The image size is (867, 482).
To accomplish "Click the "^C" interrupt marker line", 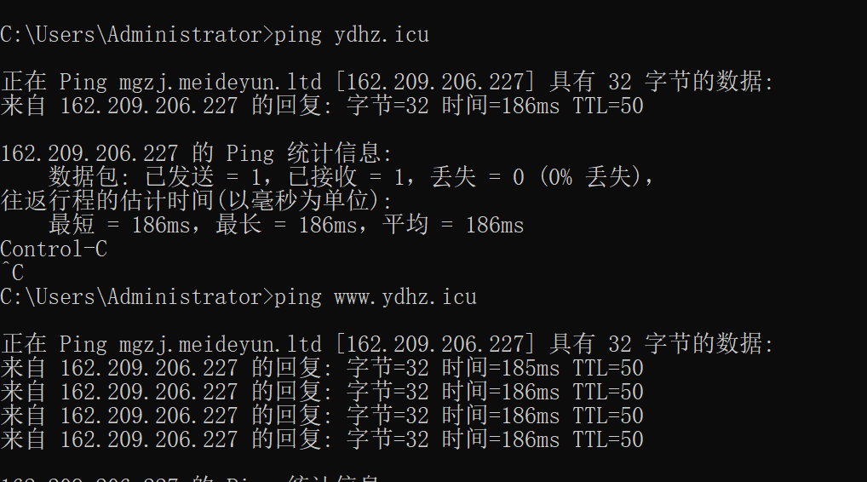I will 12,273.
